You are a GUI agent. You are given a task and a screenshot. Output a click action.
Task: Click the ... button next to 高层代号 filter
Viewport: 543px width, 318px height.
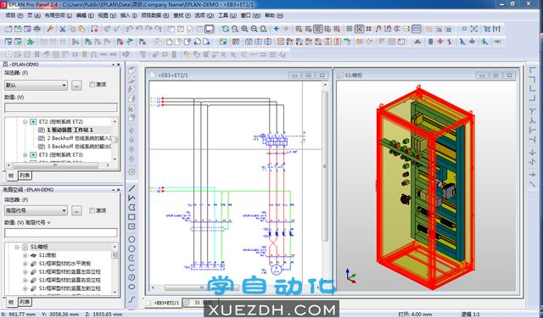pos(76,210)
